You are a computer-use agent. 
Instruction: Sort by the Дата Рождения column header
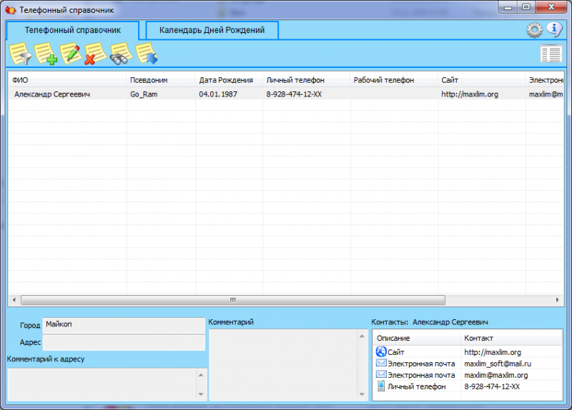(x=229, y=80)
